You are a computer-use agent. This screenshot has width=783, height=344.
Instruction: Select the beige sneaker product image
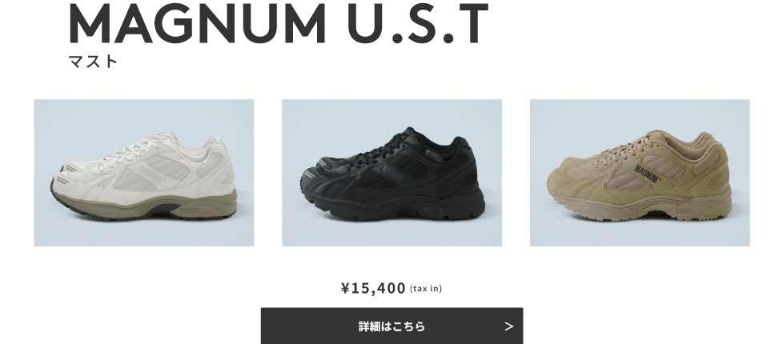pyautogui.click(x=640, y=173)
